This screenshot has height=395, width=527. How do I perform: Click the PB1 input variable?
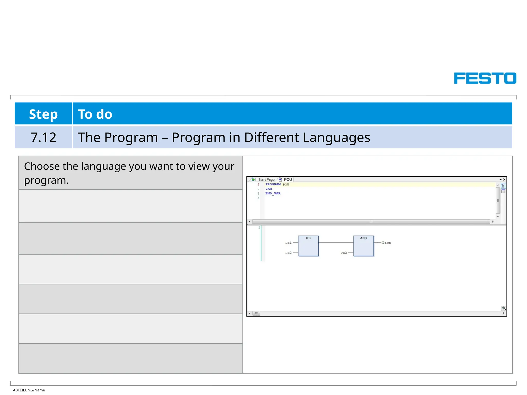pyautogui.click(x=288, y=243)
